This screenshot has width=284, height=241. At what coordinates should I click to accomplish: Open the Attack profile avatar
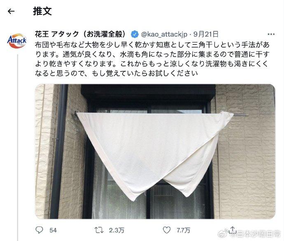[16, 41]
